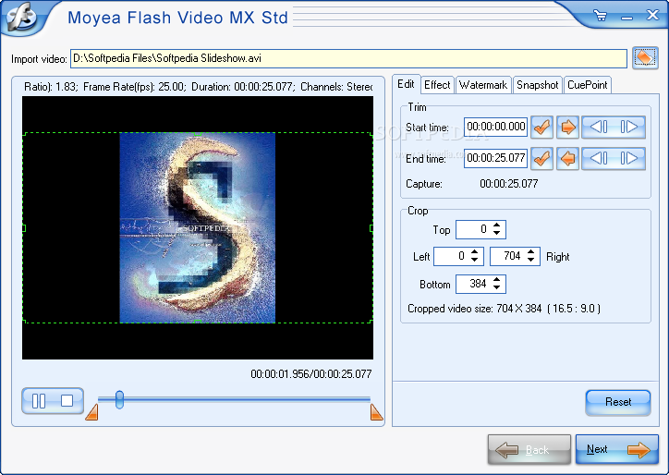Click the Start time input field

point(496,127)
